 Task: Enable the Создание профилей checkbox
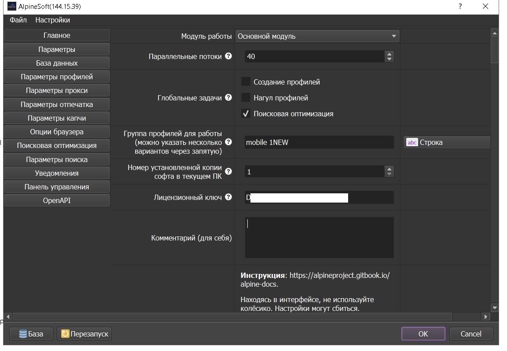tap(246, 81)
